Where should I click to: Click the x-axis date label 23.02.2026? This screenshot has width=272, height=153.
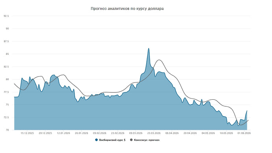(x=117, y=133)
